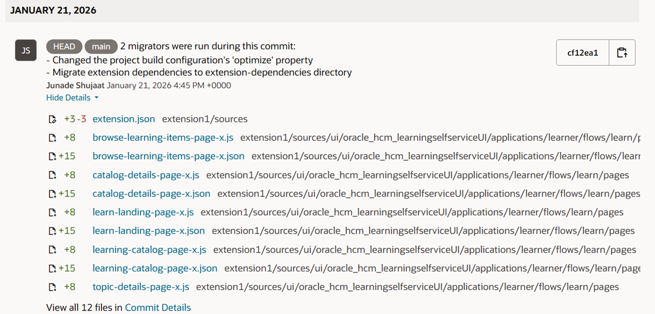Click added file icon beside catalog-details-page-x.js
Viewport: 655px width, 314px height.
tap(52, 175)
